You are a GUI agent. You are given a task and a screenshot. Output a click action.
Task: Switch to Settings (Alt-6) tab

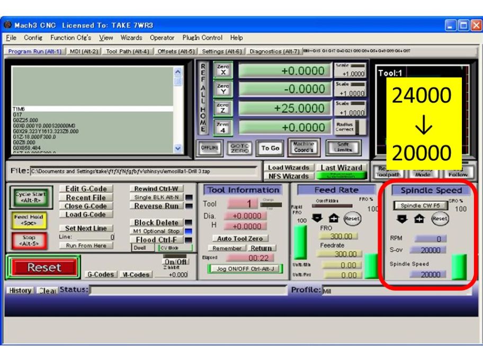point(222,51)
